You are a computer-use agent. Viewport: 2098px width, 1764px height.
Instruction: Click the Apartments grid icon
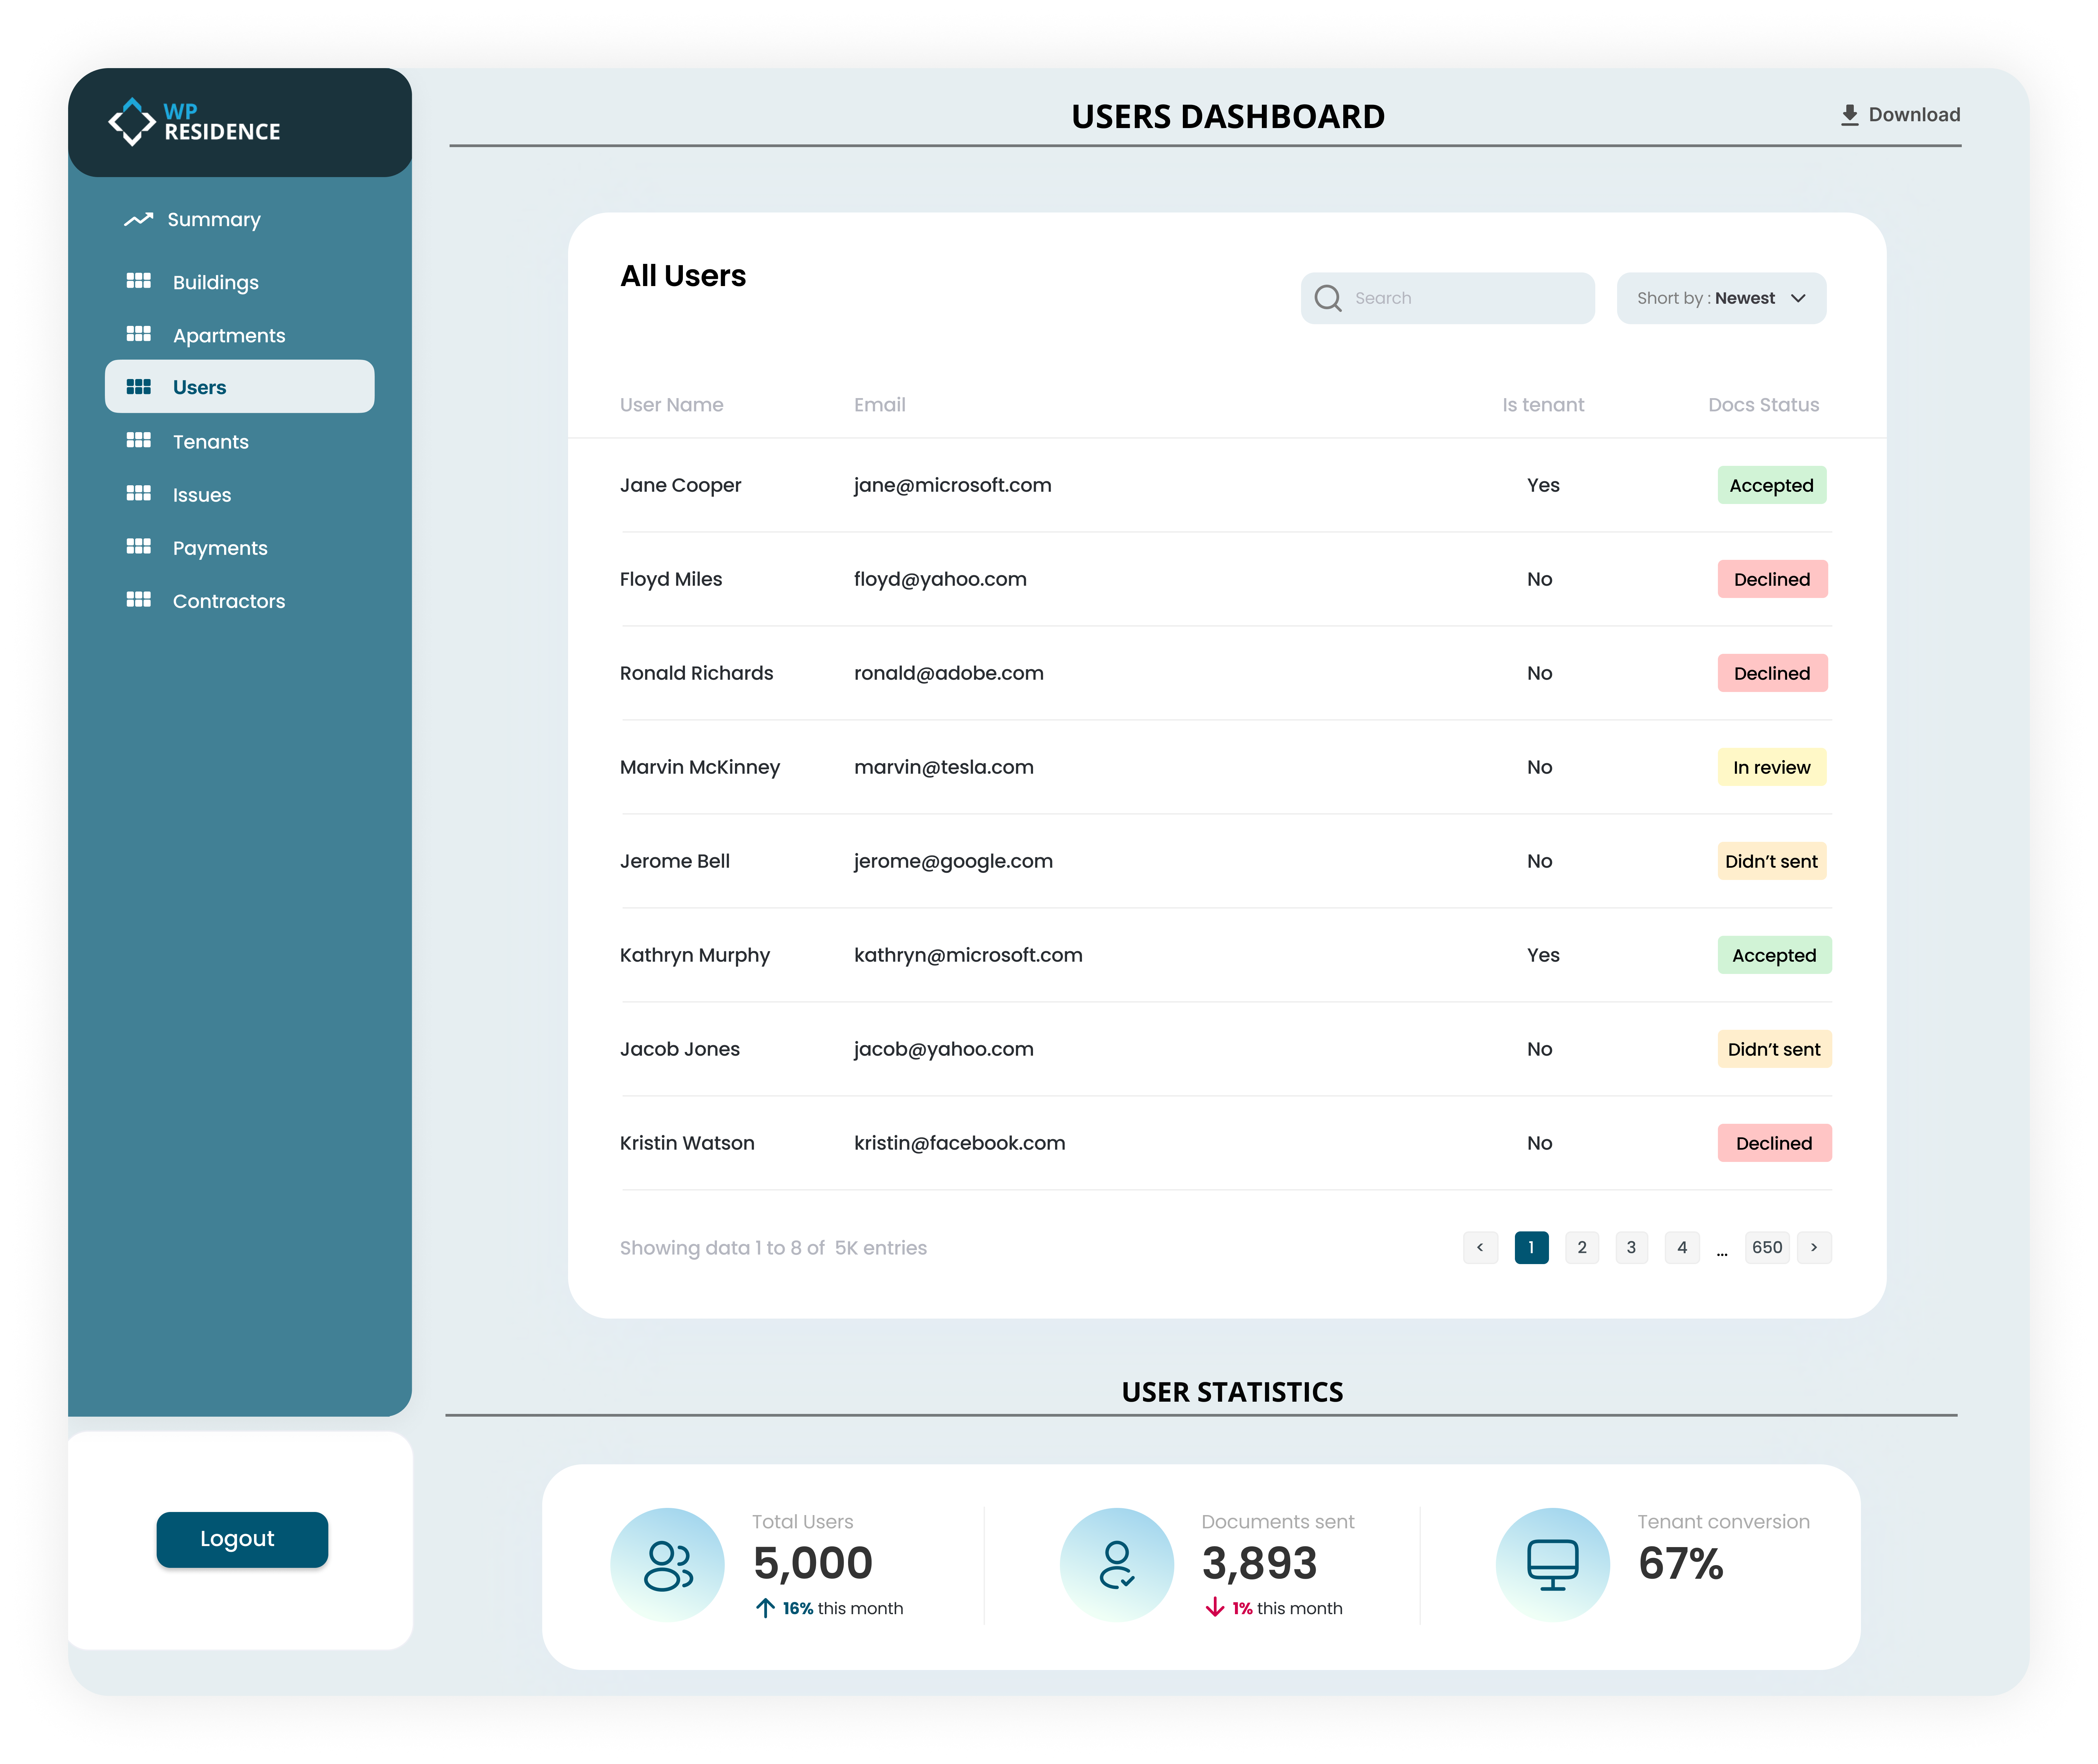[139, 334]
